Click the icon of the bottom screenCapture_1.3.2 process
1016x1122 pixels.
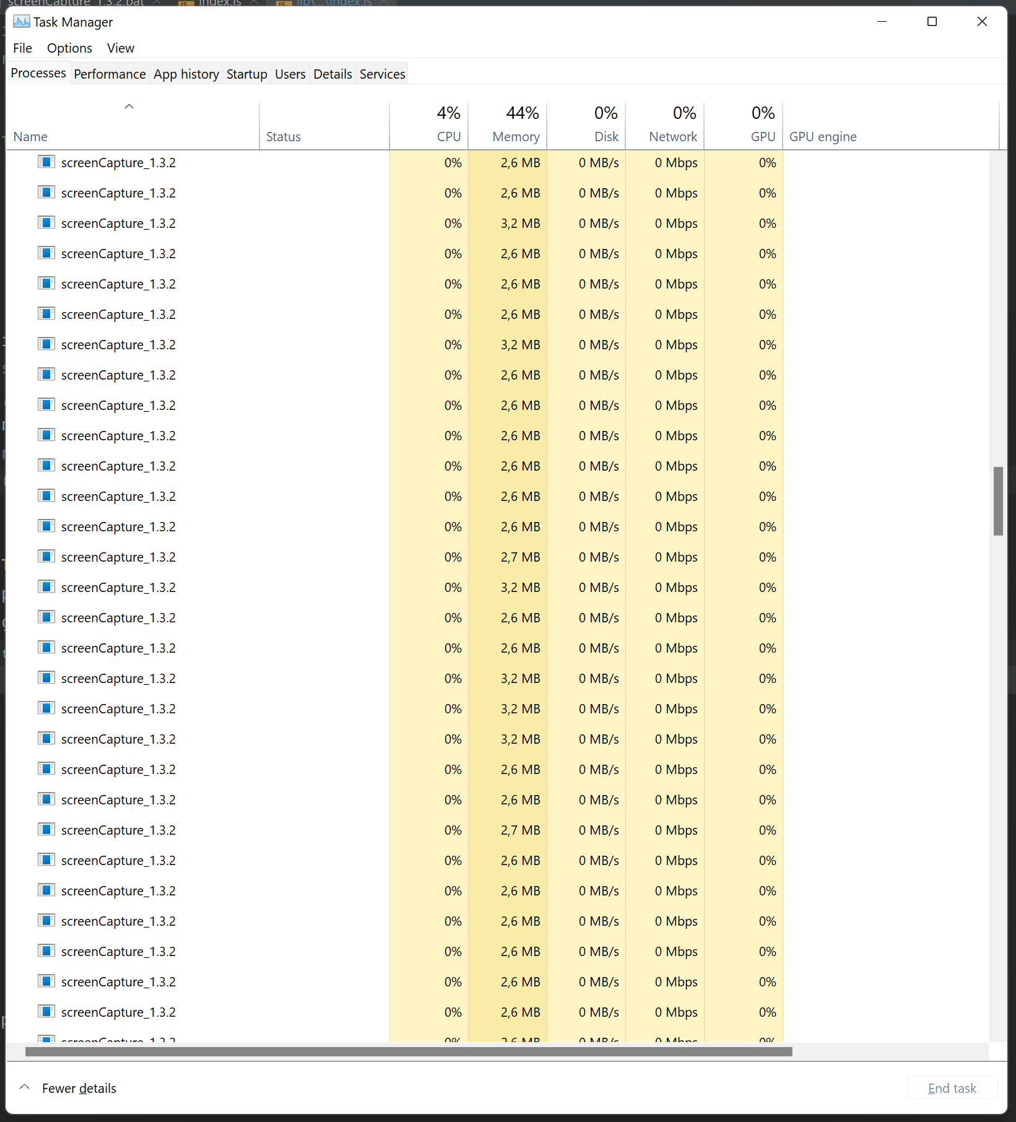(x=46, y=1012)
